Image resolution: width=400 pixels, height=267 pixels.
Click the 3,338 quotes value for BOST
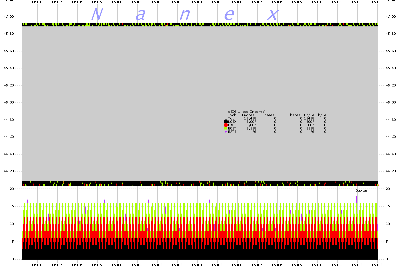pos(251,128)
